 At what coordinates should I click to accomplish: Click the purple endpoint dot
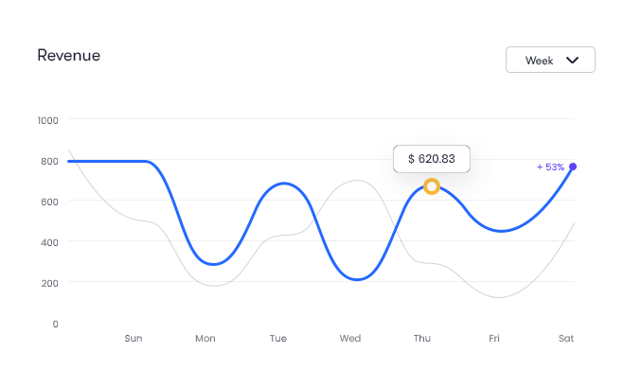[x=573, y=167]
